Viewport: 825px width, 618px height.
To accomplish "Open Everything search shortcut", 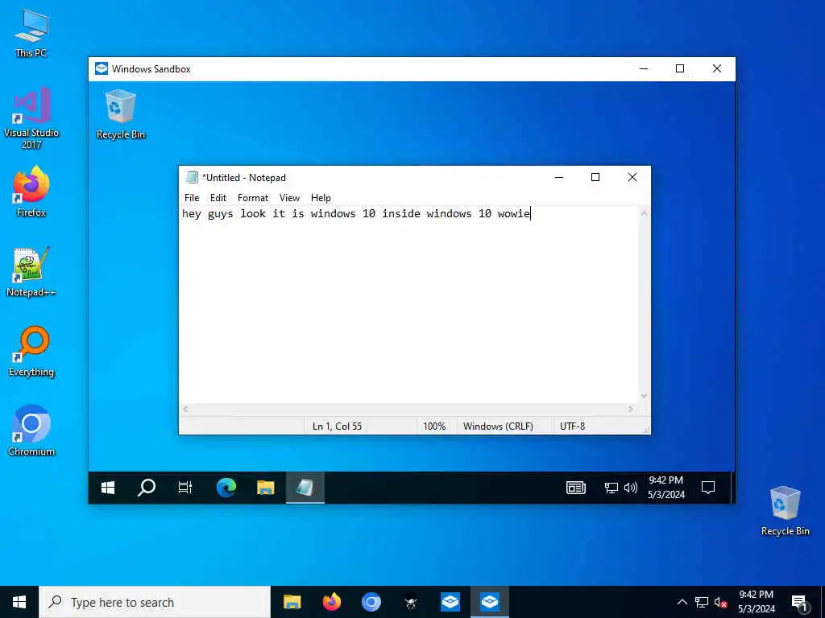I will 31,351.
